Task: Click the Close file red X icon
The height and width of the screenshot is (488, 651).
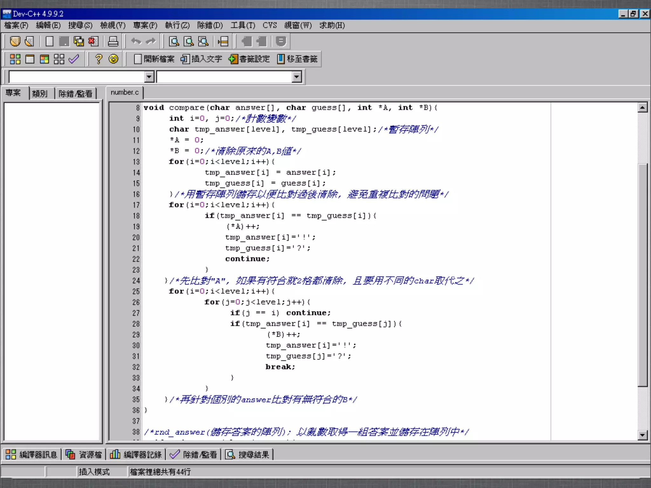Action: (93, 41)
